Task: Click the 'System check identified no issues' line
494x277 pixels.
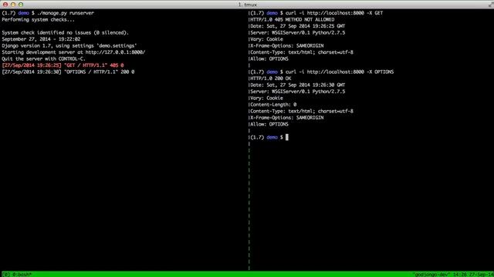Action: pos(65,32)
